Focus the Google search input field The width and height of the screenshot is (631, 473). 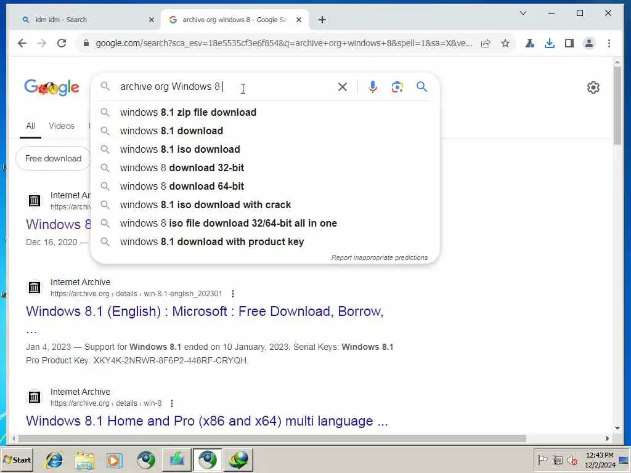[226, 86]
